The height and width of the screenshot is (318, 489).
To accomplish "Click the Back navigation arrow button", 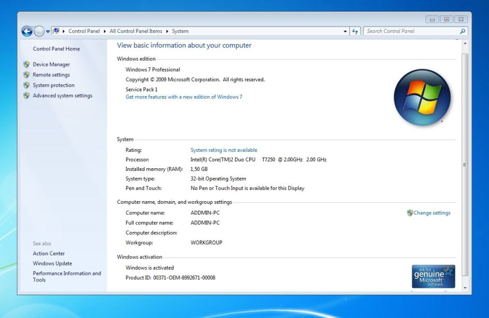I will pyautogui.click(x=28, y=31).
